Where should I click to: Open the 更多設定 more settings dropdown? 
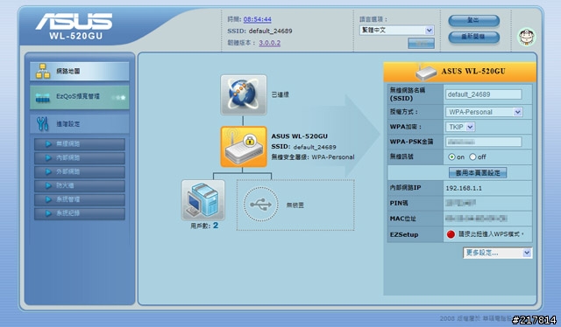coord(497,253)
